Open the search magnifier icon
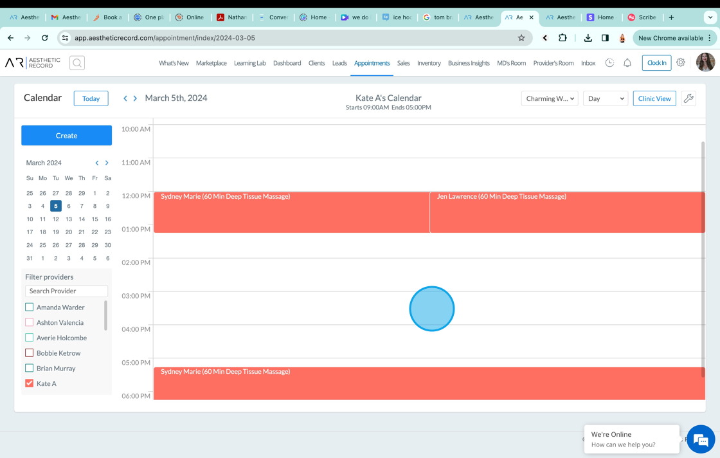This screenshot has height=458, width=720. (77, 63)
